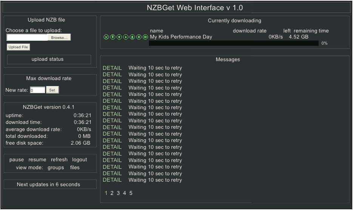The height and width of the screenshot is (210, 353).
Task: Resume the download using the round play icon
Action: 145,37
